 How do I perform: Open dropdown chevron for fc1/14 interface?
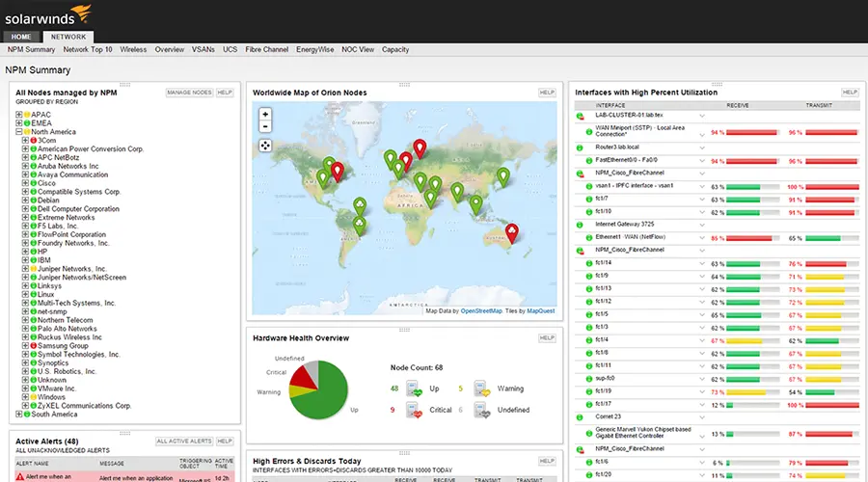(x=702, y=264)
